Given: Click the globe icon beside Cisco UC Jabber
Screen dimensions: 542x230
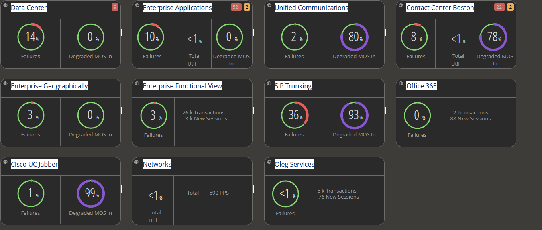Looking at the screenshot, I should pos(6,162).
